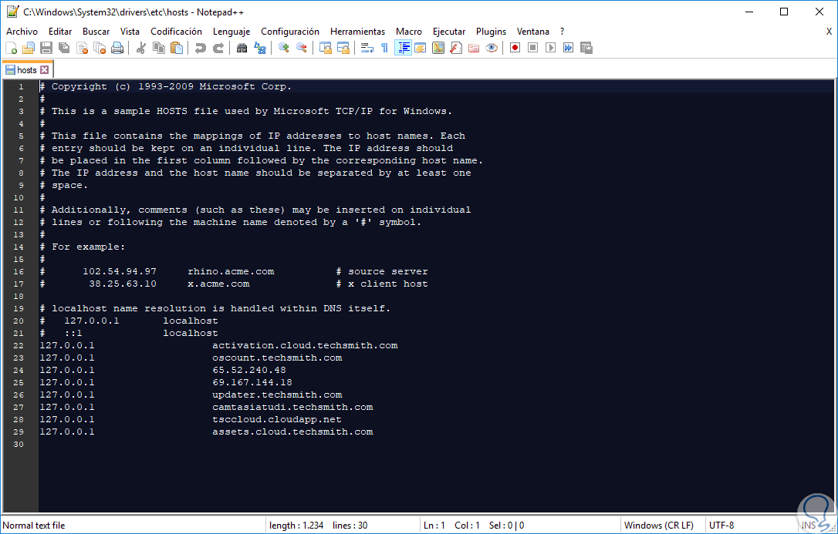838x534 pixels.
Task: Open the Configuración menu
Action: pyautogui.click(x=290, y=32)
